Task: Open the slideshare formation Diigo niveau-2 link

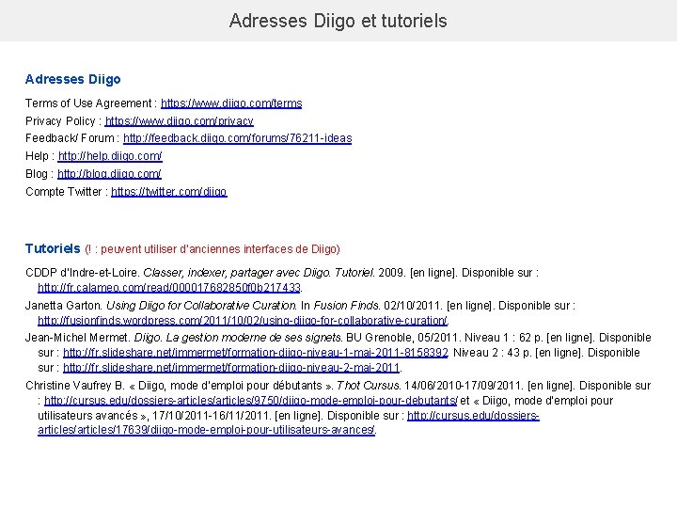Action: pos(231,368)
